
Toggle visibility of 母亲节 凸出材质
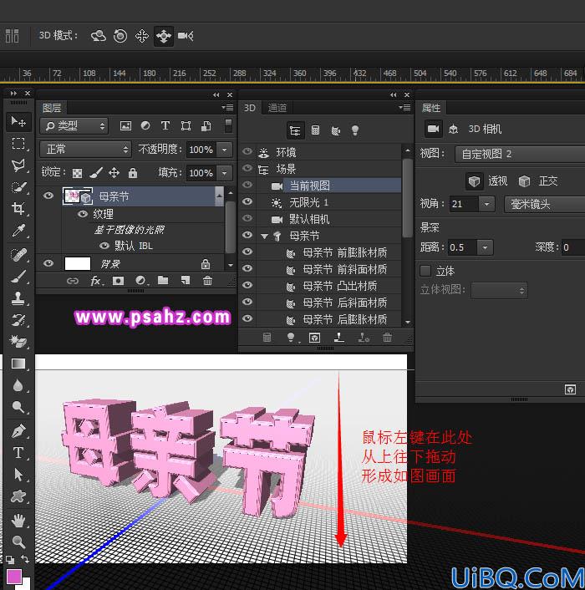click(247, 285)
